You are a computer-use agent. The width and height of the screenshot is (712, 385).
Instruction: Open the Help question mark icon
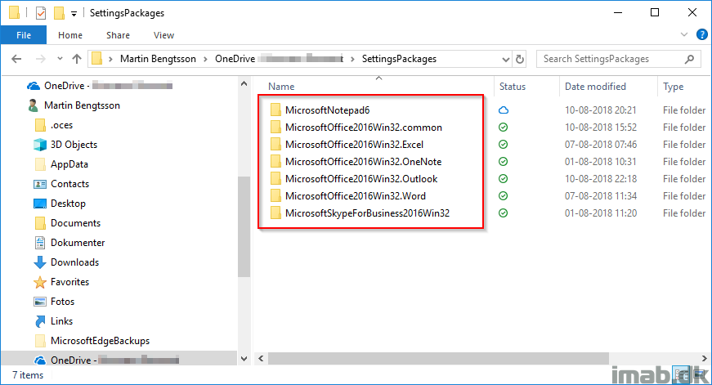[701, 34]
